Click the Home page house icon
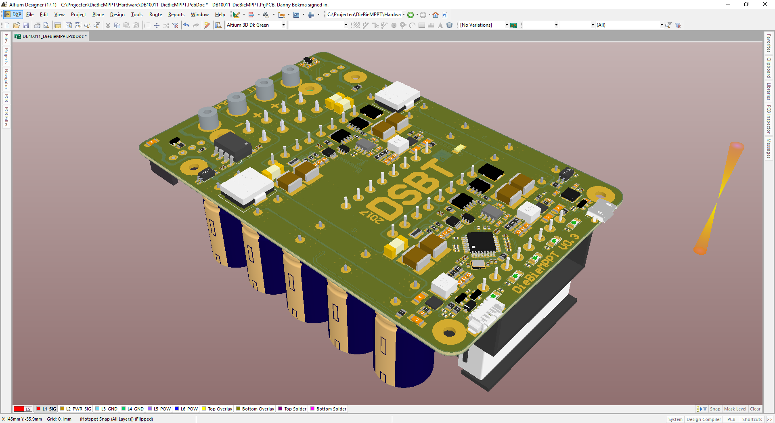 (x=436, y=15)
